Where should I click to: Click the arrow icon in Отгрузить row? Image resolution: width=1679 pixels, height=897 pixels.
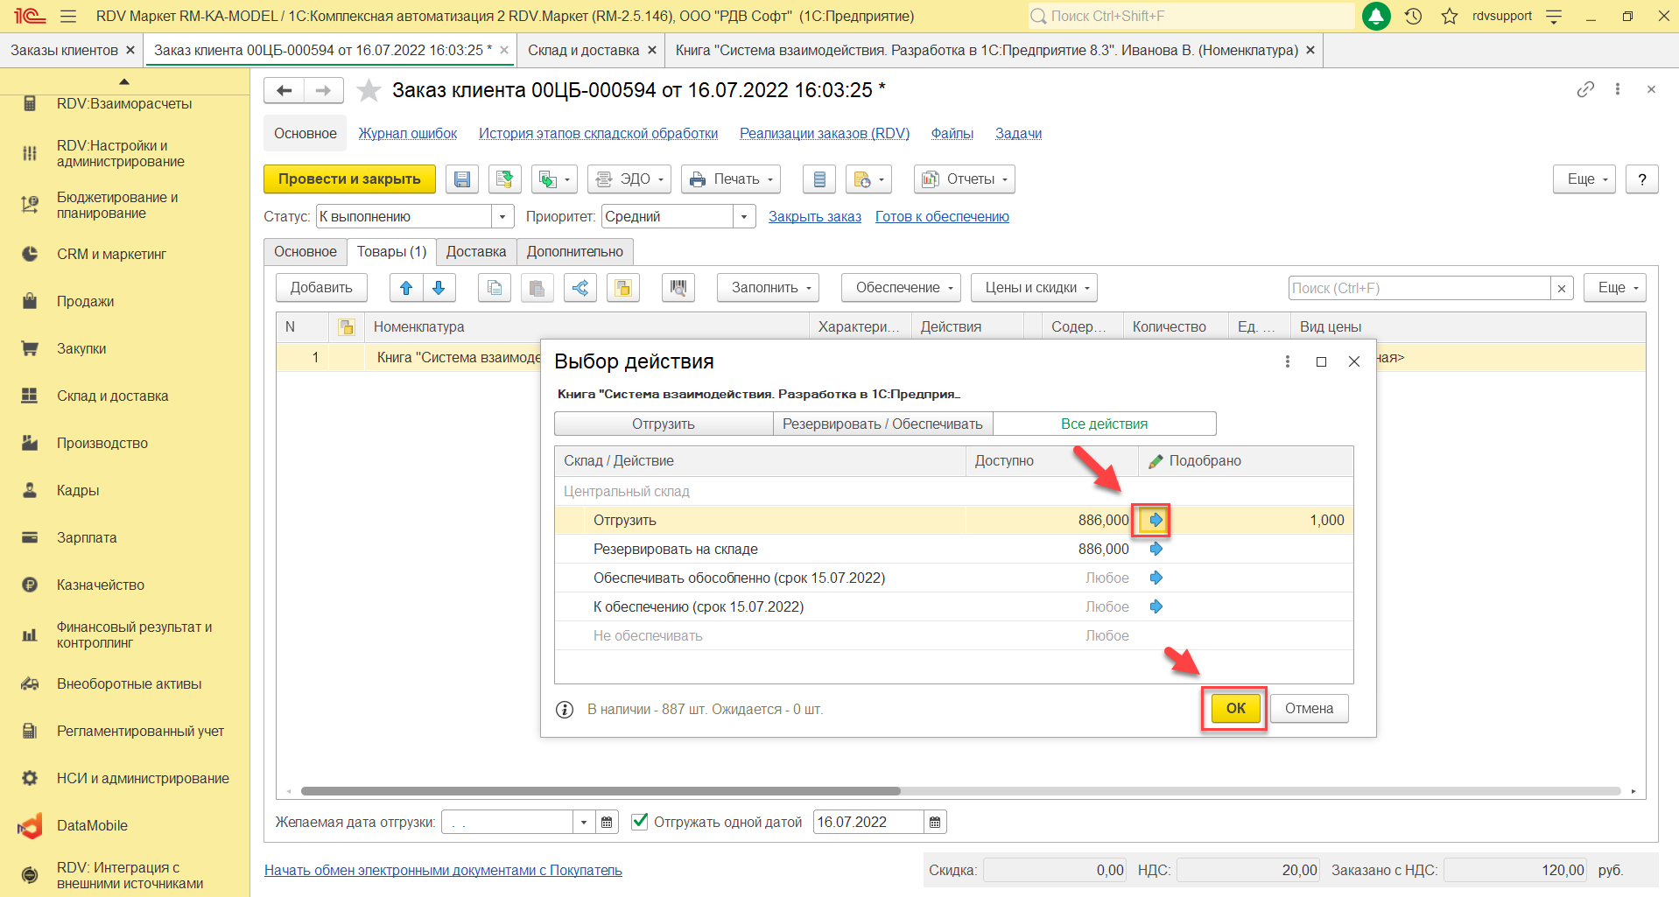[x=1156, y=520]
